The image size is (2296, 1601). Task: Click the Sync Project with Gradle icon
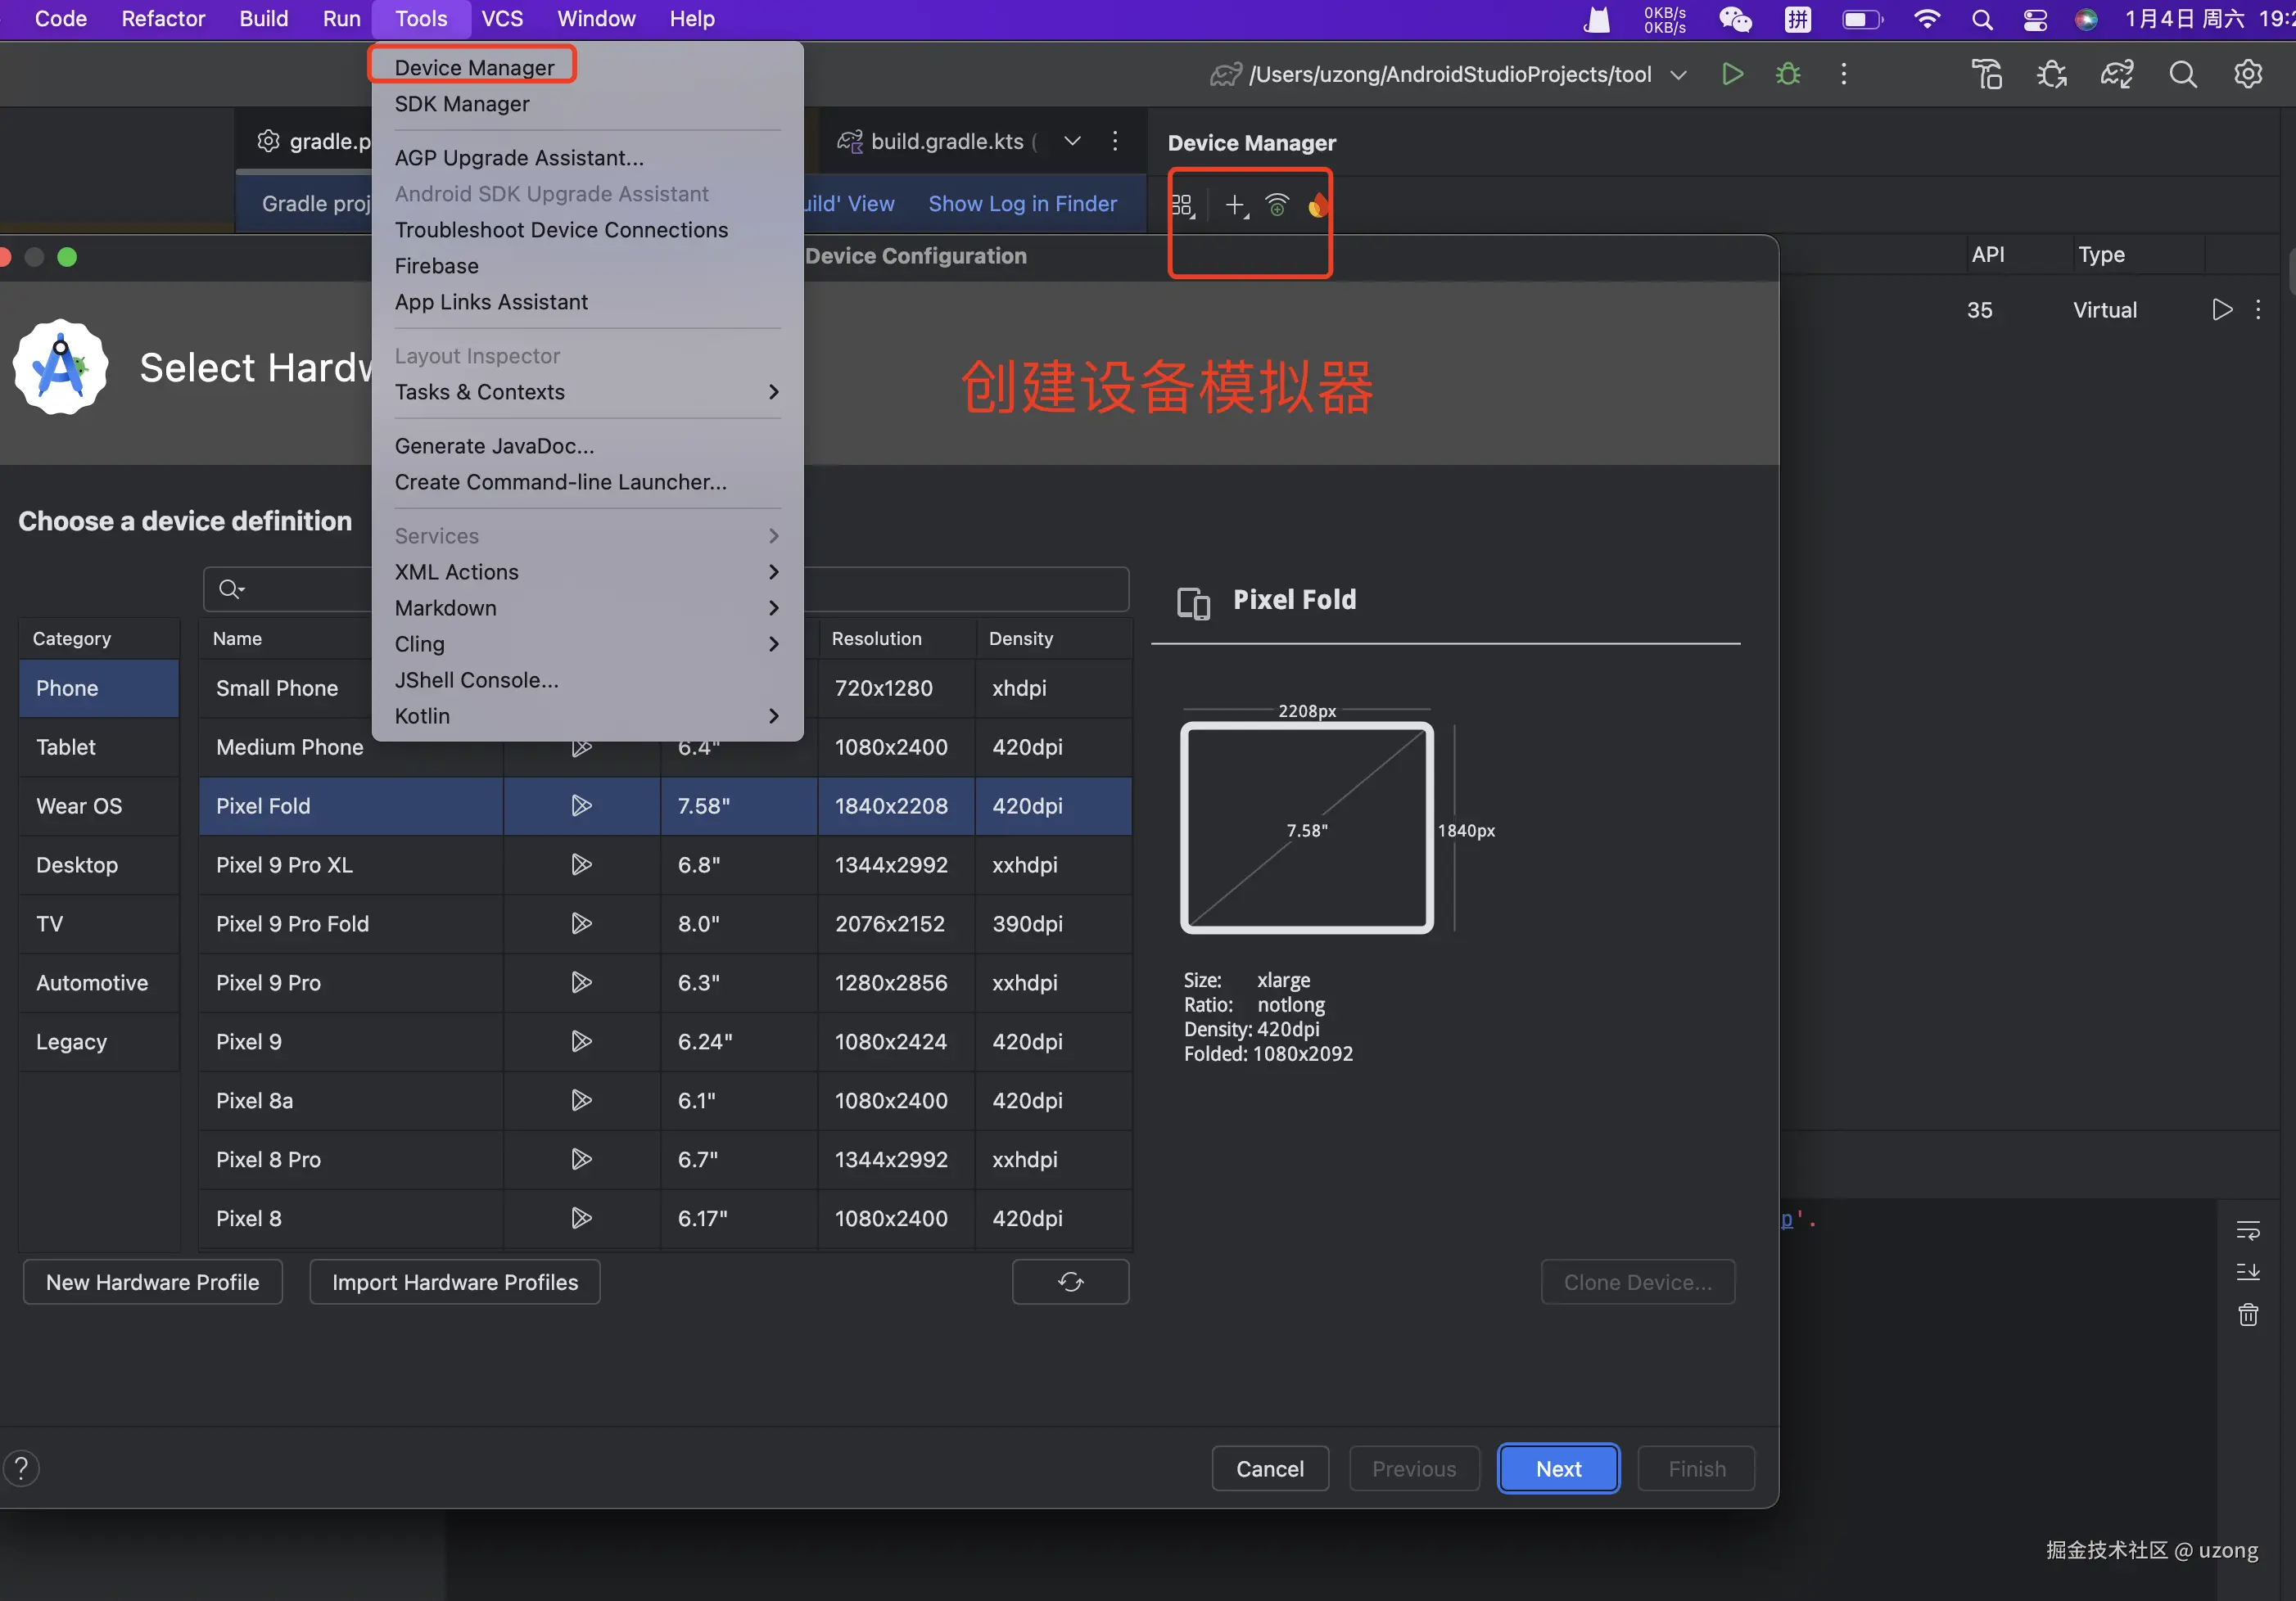pos(2116,74)
